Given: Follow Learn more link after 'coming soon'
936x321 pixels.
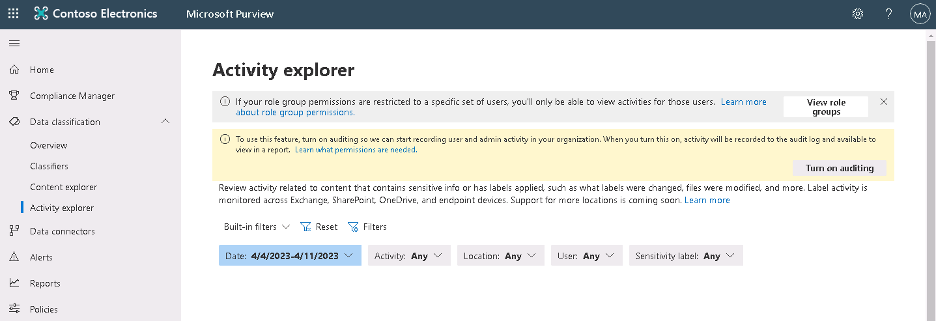Looking at the screenshot, I should 707,201.
